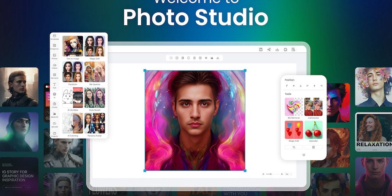392x196 pixels.
Task: Click the Position heading in the right panel
Action: coord(289,80)
